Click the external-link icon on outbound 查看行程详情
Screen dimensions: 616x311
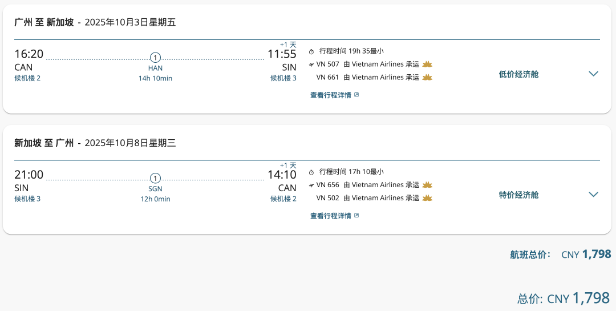pos(356,95)
